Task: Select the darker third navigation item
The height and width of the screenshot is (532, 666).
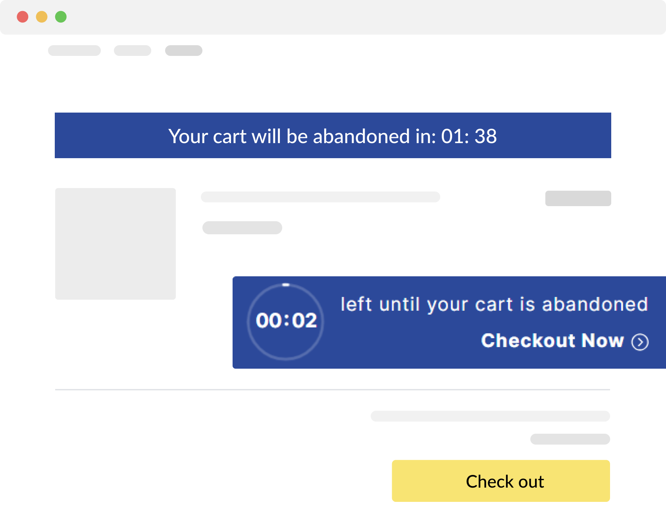Action: pos(184,51)
